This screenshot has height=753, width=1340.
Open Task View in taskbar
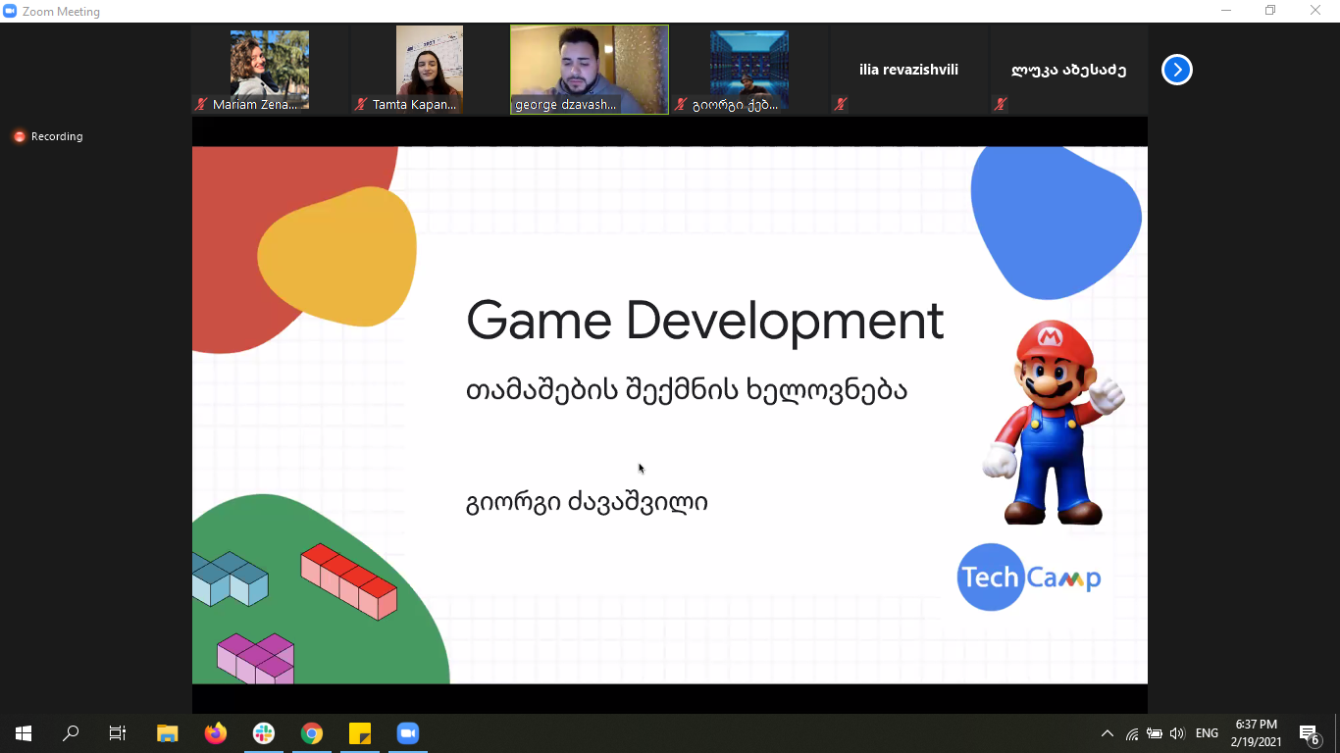click(x=118, y=732)
